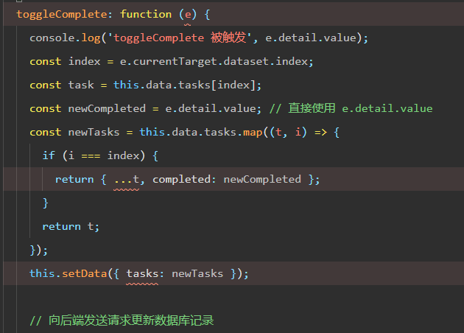Click the comment '向后端发送请求更新数据库记录'
Image resolution: width=464 pixels, height=333 pixels.
pyautogui.click(x=122, y=320)
